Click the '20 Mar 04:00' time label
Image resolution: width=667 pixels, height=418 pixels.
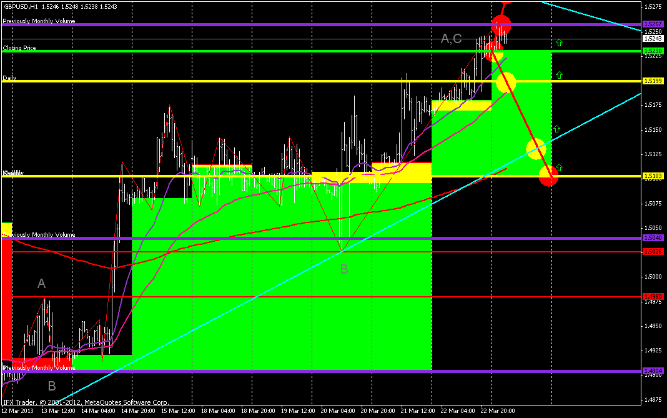pyautogui.click(x=338, y=411)
